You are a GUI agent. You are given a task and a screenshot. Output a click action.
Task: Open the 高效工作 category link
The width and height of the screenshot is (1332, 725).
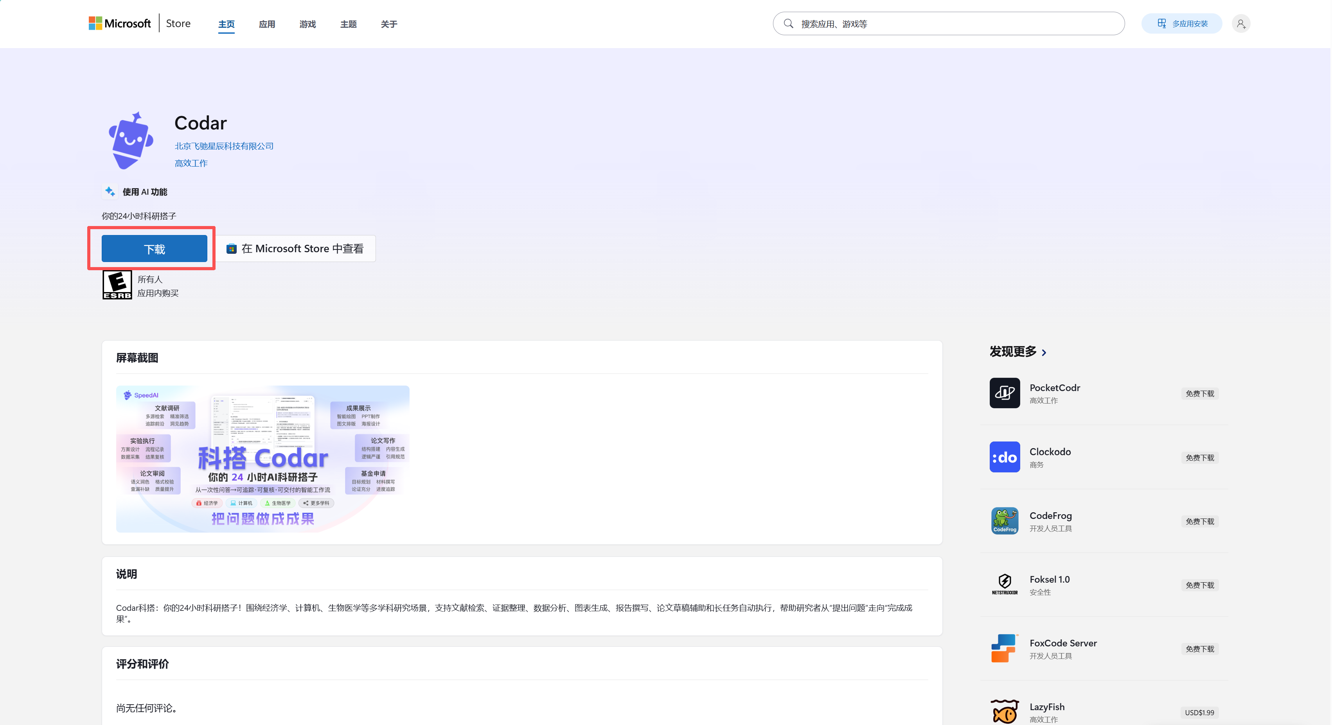pyautogui.click(x=191, y=163)
